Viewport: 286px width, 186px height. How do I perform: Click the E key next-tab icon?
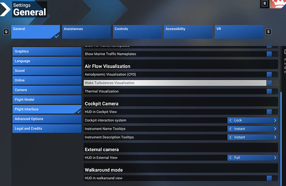(x=268, y=32)
